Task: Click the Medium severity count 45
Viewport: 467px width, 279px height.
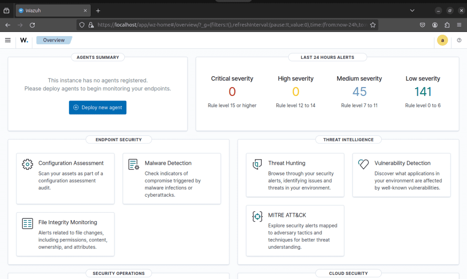Action: pyautogui.click(x=359, y=92)
